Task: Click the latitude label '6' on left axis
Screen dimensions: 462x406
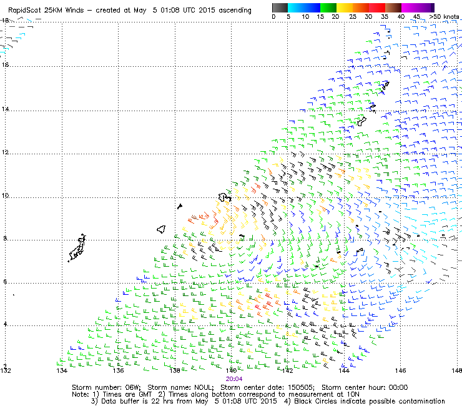Action: pos(5,282)
